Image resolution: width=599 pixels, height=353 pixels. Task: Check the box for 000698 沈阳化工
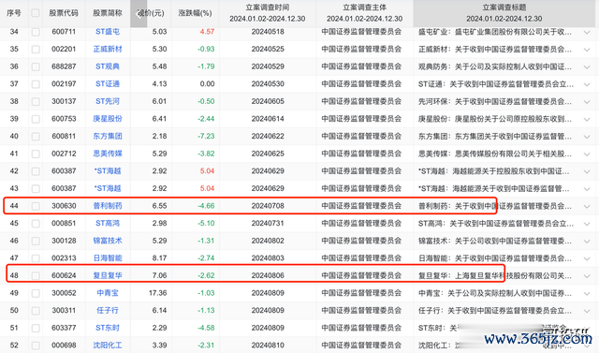pyautogui.click(x=36, y=346)
